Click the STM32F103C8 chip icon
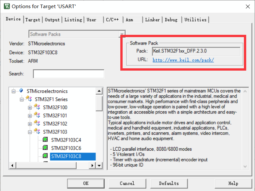255x191 pixels. [x=45, y=156]
